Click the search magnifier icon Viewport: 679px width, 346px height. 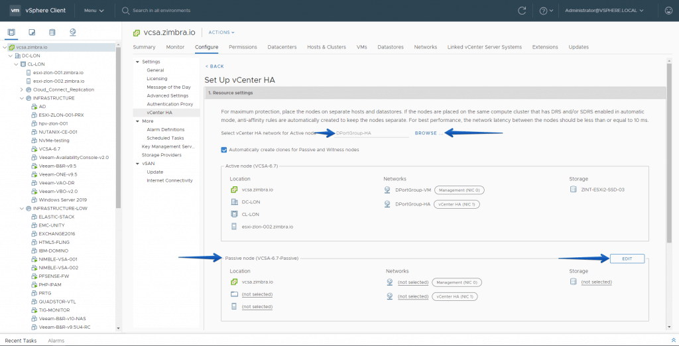125,11
